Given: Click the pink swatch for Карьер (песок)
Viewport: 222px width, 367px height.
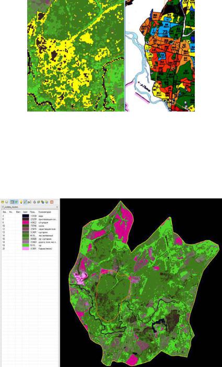Looking at the screenshot, I should tap(26, 249).
